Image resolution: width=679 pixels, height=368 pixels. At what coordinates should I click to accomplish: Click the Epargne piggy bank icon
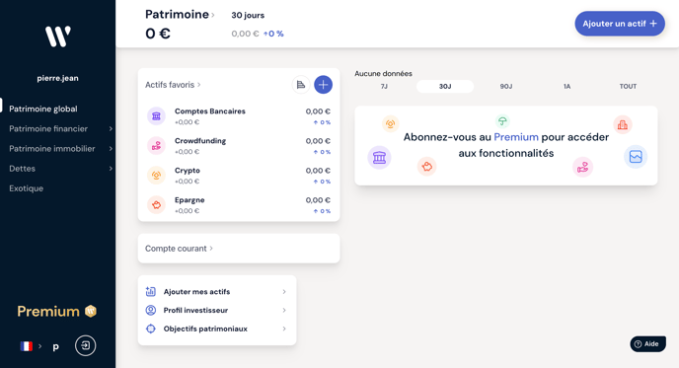tap(156, 205)
